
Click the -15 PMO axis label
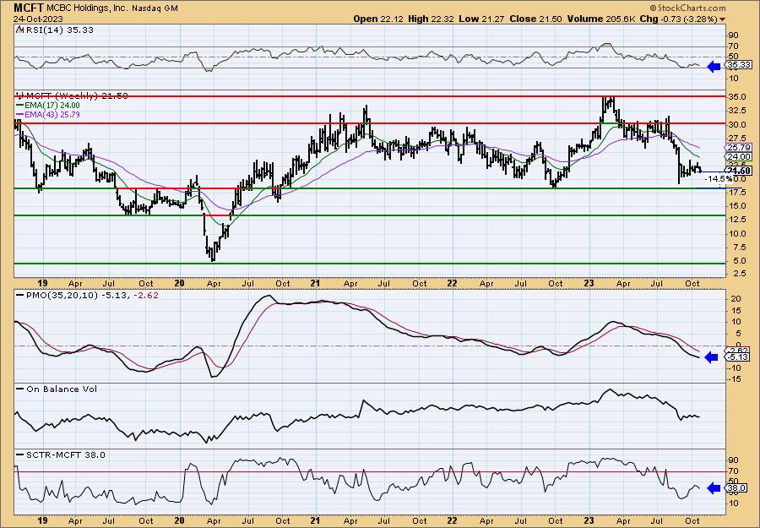coord(735,379)
